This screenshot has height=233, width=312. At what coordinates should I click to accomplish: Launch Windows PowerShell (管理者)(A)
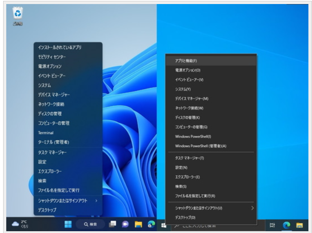pos(211,146)
